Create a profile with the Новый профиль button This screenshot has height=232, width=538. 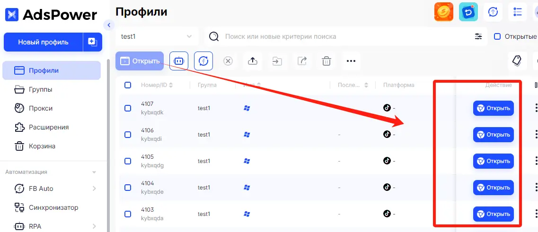(43, 42)
